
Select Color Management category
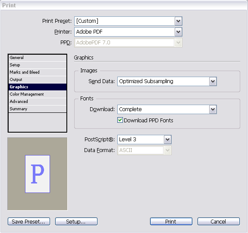(x=38, y=94)
